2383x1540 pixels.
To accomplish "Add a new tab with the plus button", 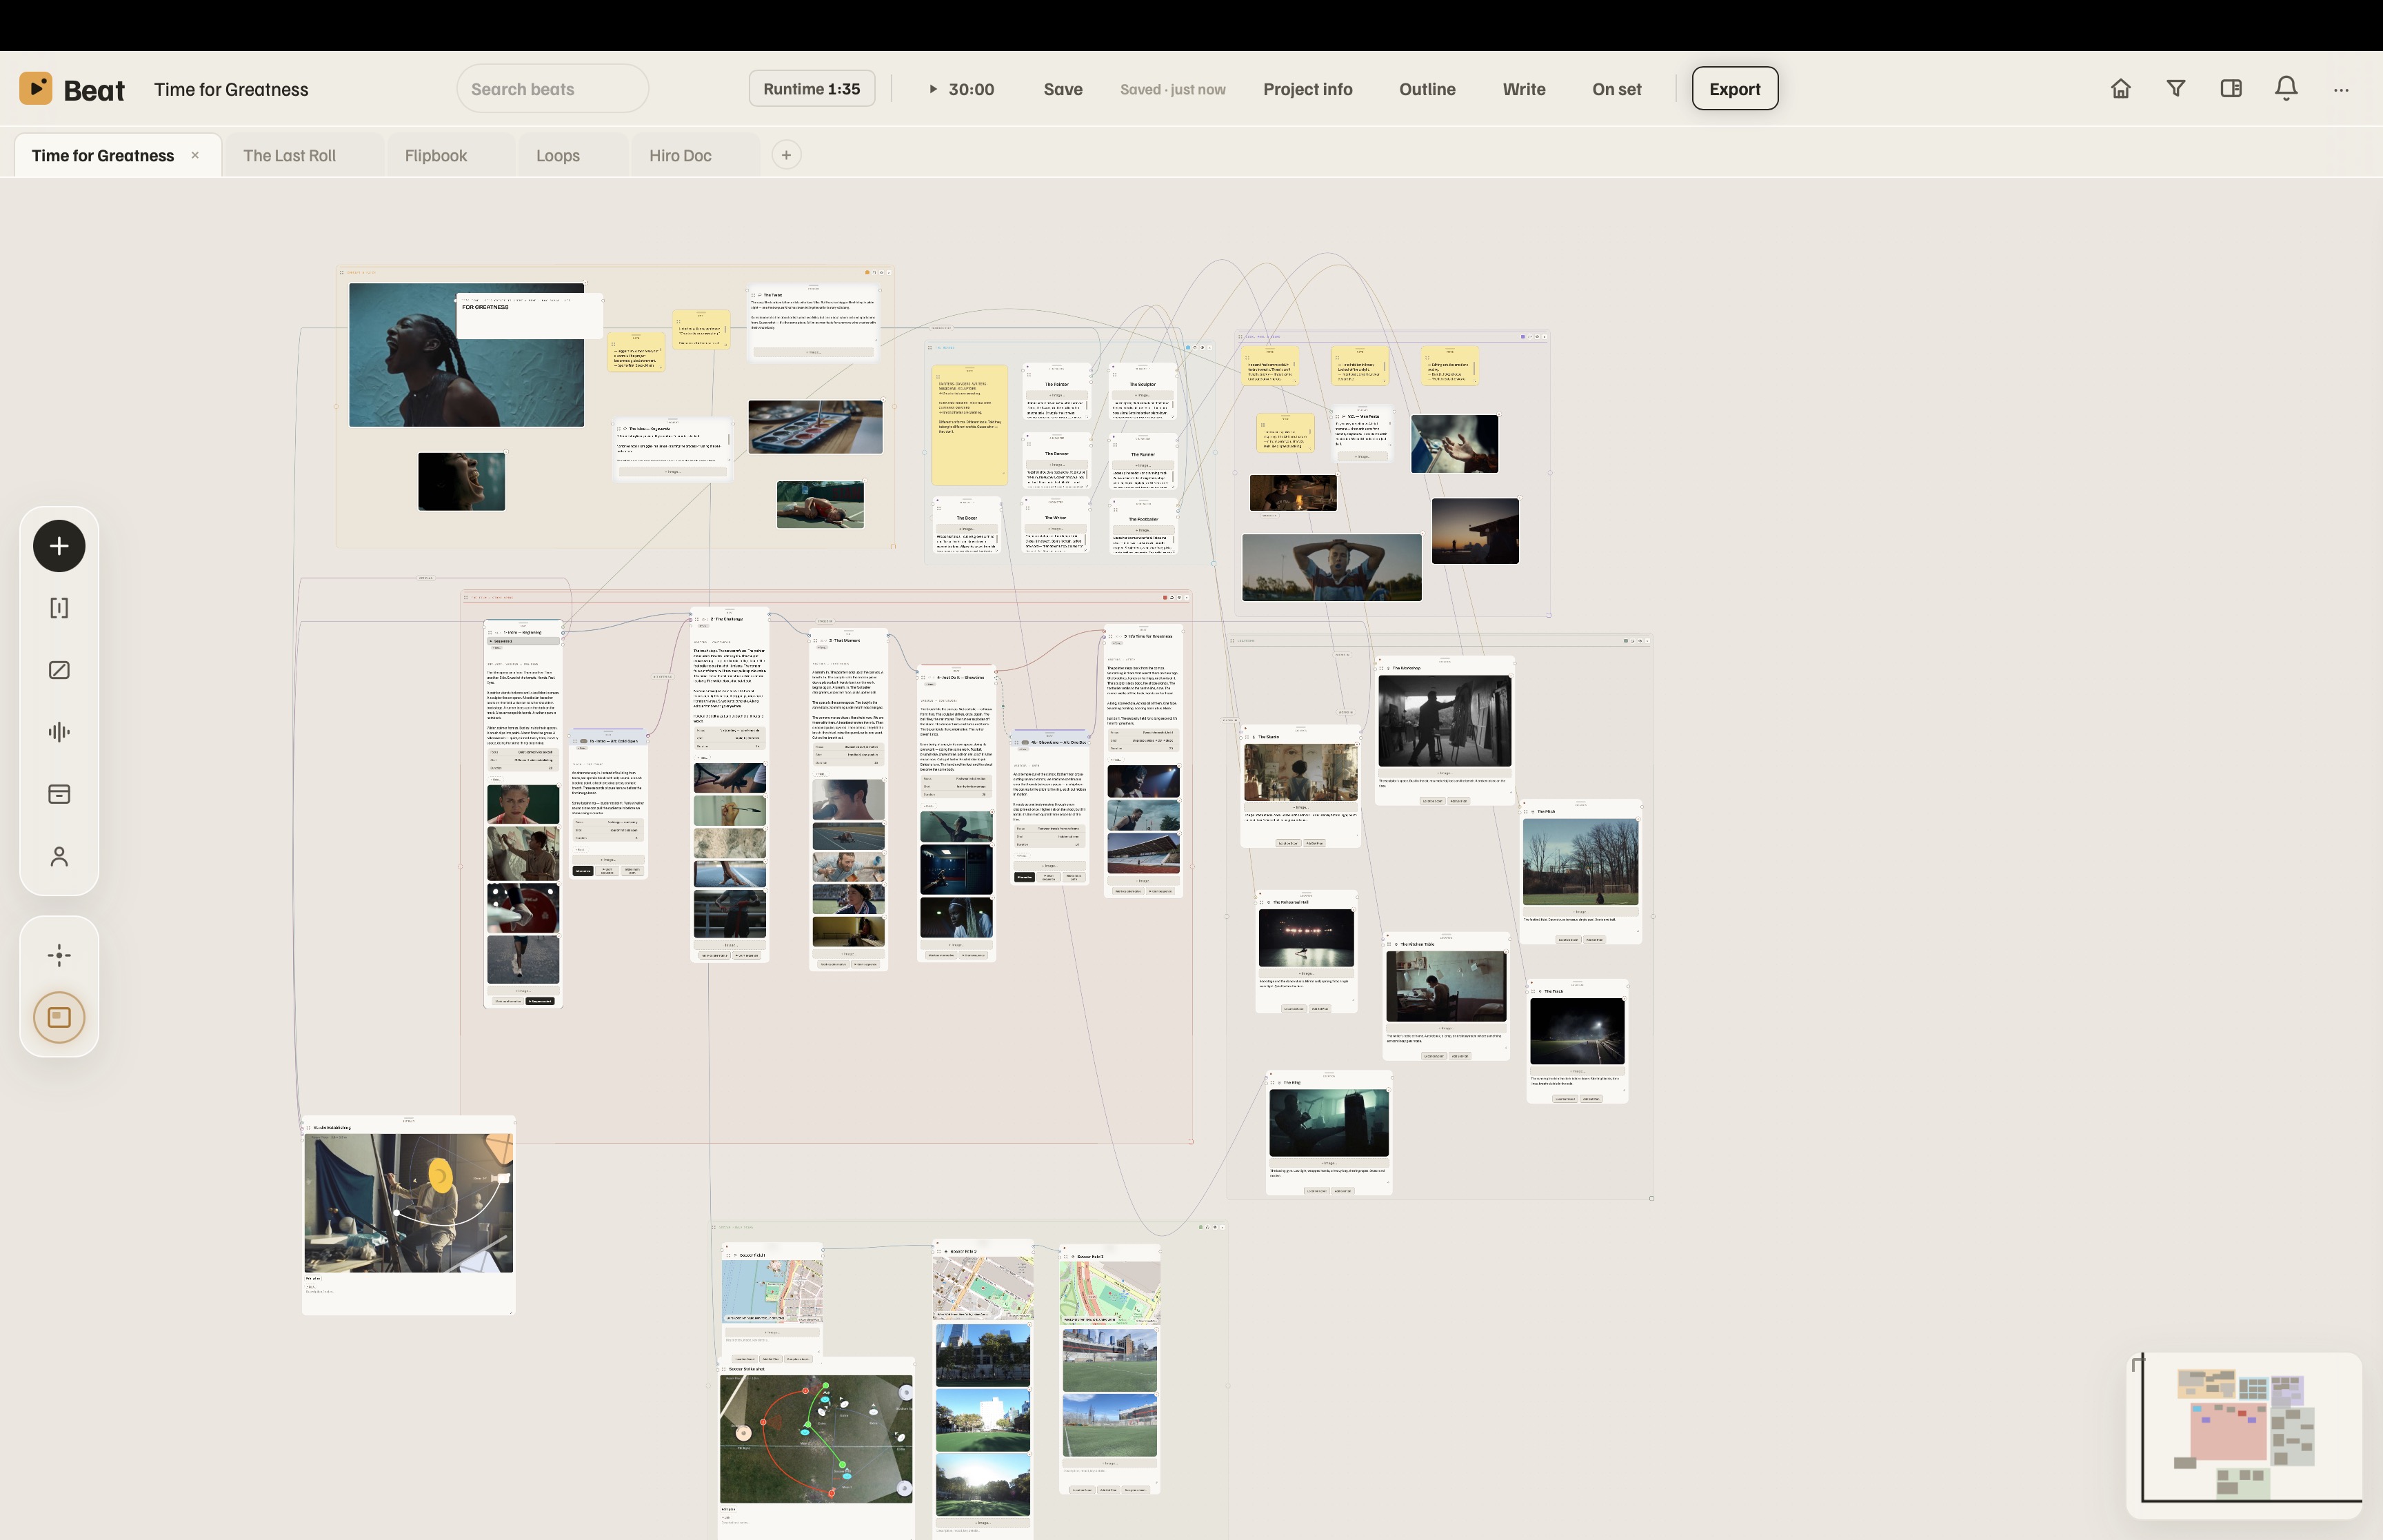I will [x=786, y=155].
